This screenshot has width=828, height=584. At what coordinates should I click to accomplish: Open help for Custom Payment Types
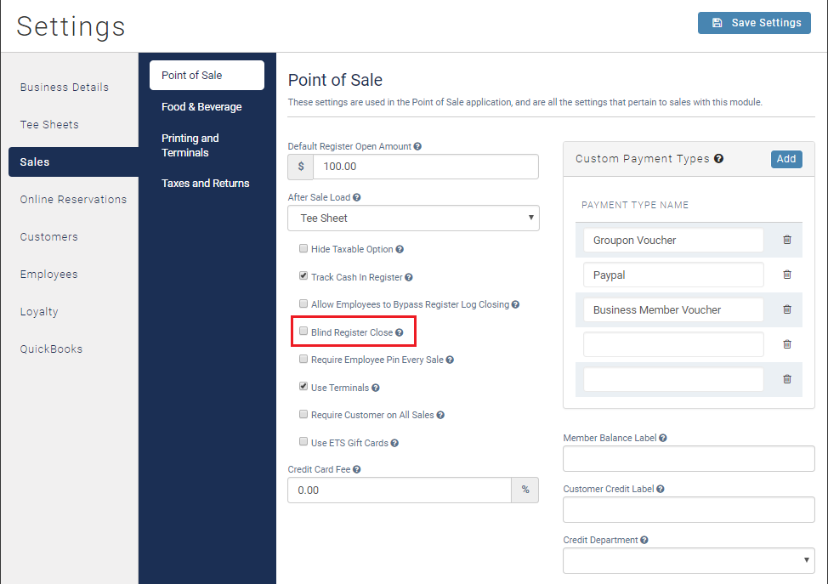(x=719, y=158)
